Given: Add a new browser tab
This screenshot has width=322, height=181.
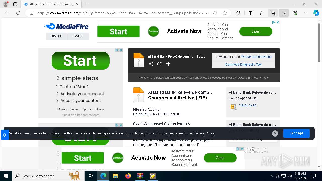Looking at the screenshot, I should tap(86, 4).
